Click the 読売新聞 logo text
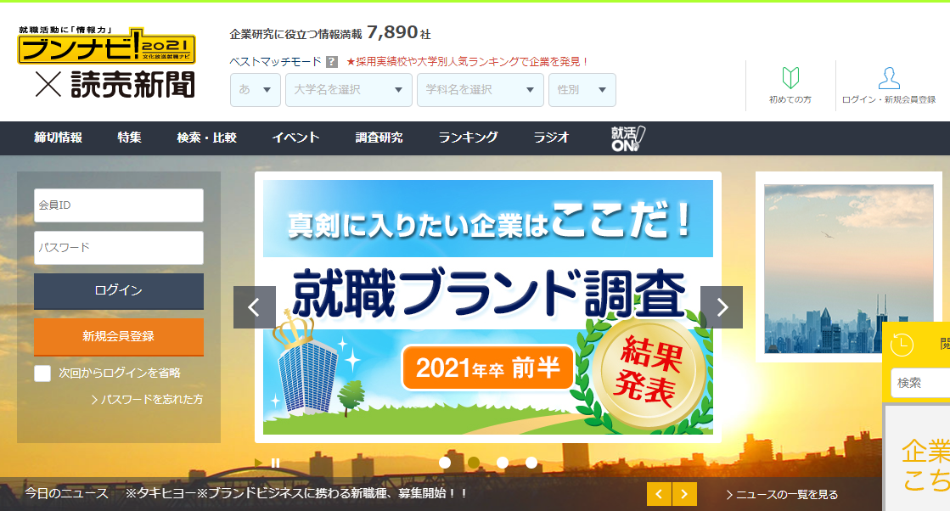This screenshot has width=950, height=511. [x=132, y=85]
